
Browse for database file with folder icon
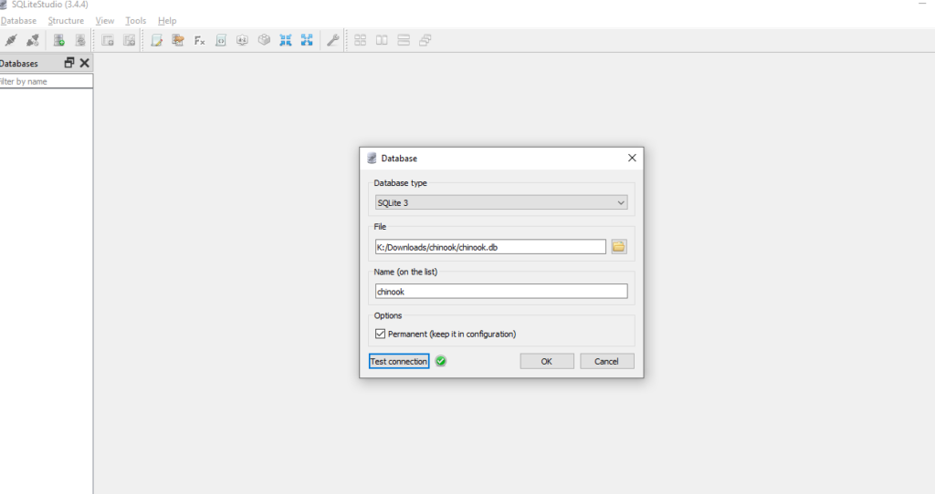(x=618, y=247)
